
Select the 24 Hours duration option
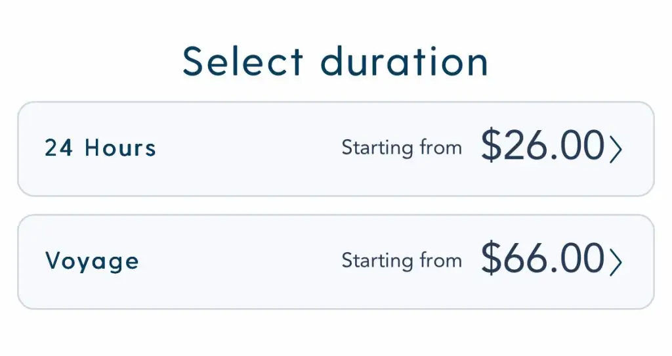335,149
